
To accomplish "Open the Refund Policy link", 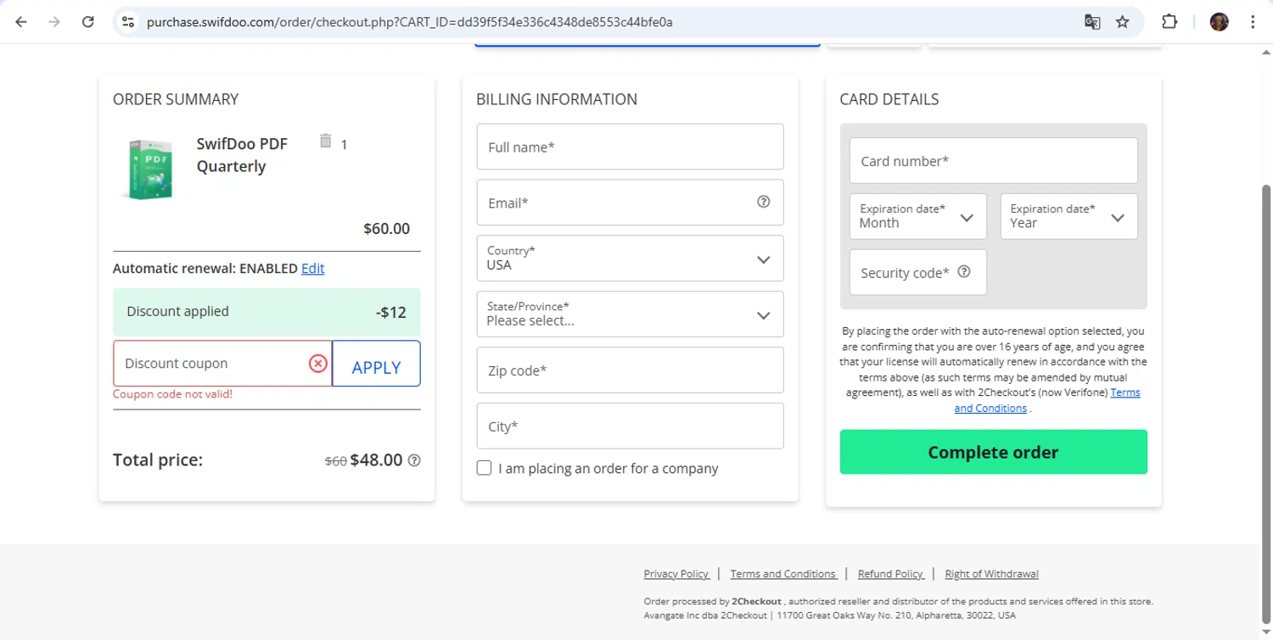I will 891,574.
